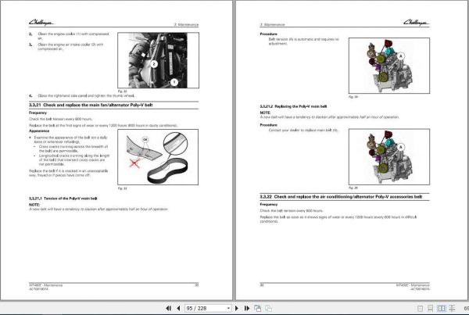This screenshot has width=469, height=315.
Task: Open the page number dropdown arrow
Action: pyautogui.click(x=228, y=308)
